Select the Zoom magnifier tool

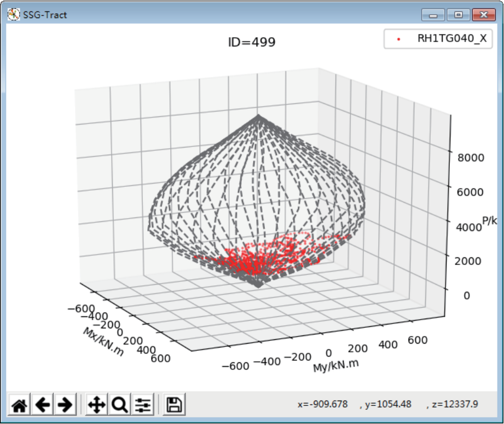pyautogui.click(x=119, y=405)
